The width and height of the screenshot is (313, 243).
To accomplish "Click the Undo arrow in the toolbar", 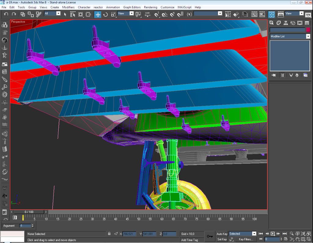I will point(6,14).
